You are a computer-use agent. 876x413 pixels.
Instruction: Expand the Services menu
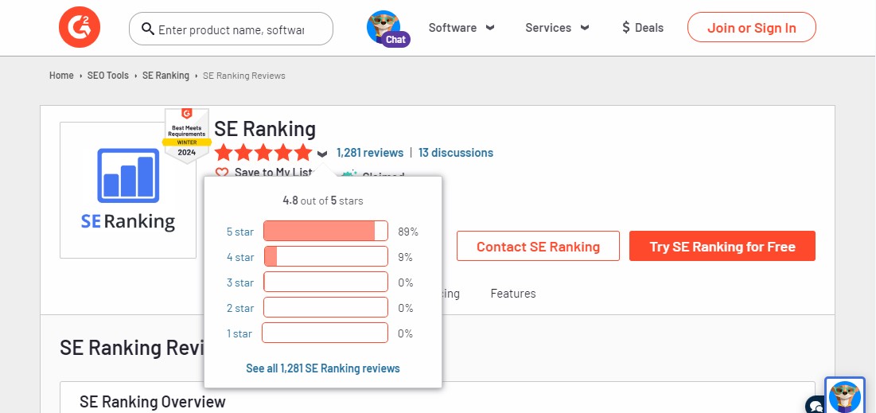point(557,28)
